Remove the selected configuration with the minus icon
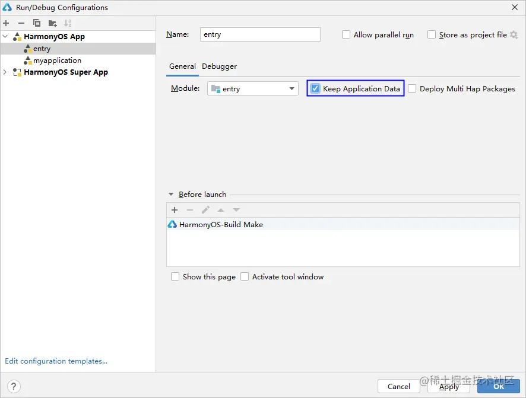The width and height of the screenshot is (526, 398). point(21,23)
